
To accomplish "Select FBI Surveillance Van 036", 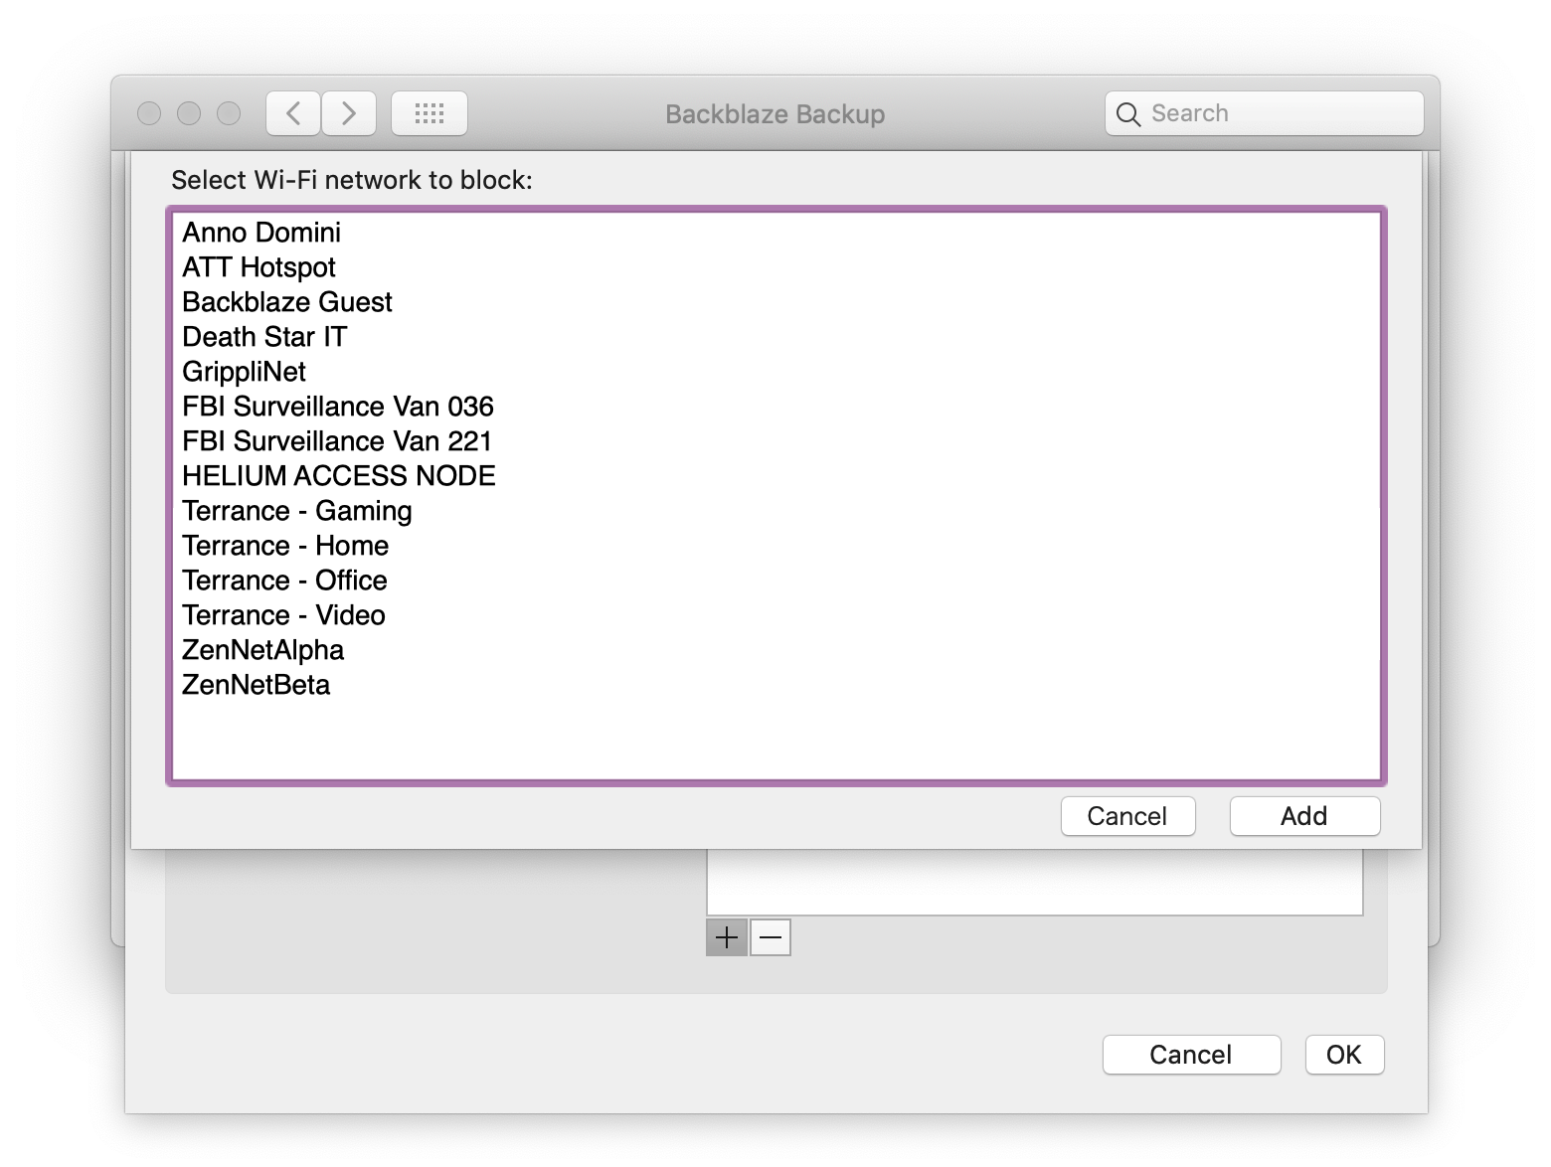I will point(775,407).
